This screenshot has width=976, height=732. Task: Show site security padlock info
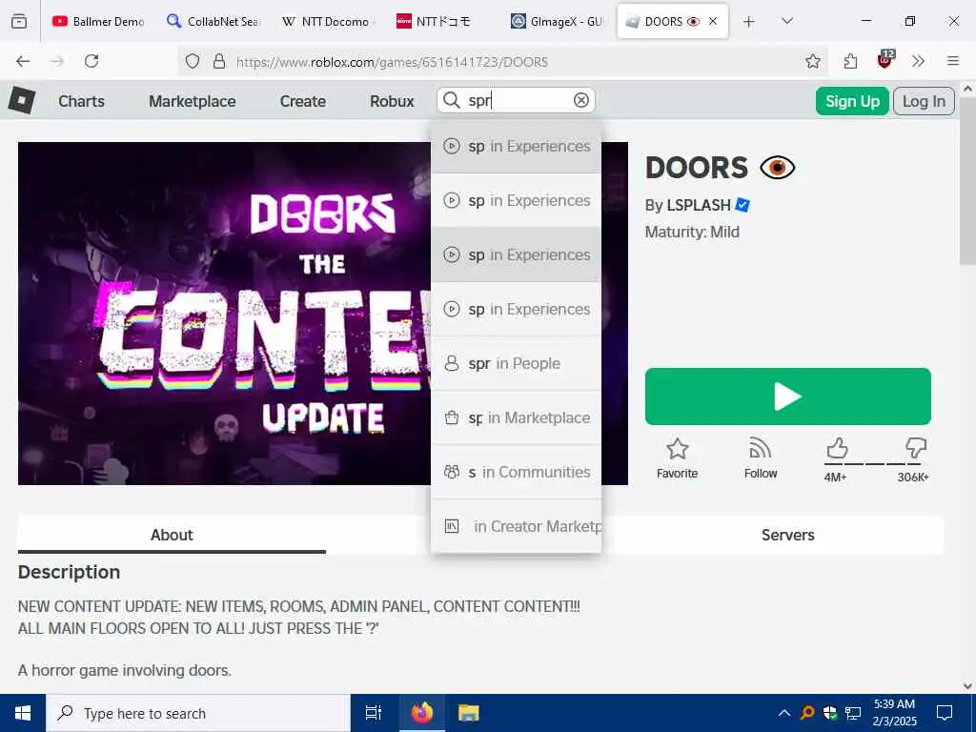pyautogui.click(x=219, y=61)
